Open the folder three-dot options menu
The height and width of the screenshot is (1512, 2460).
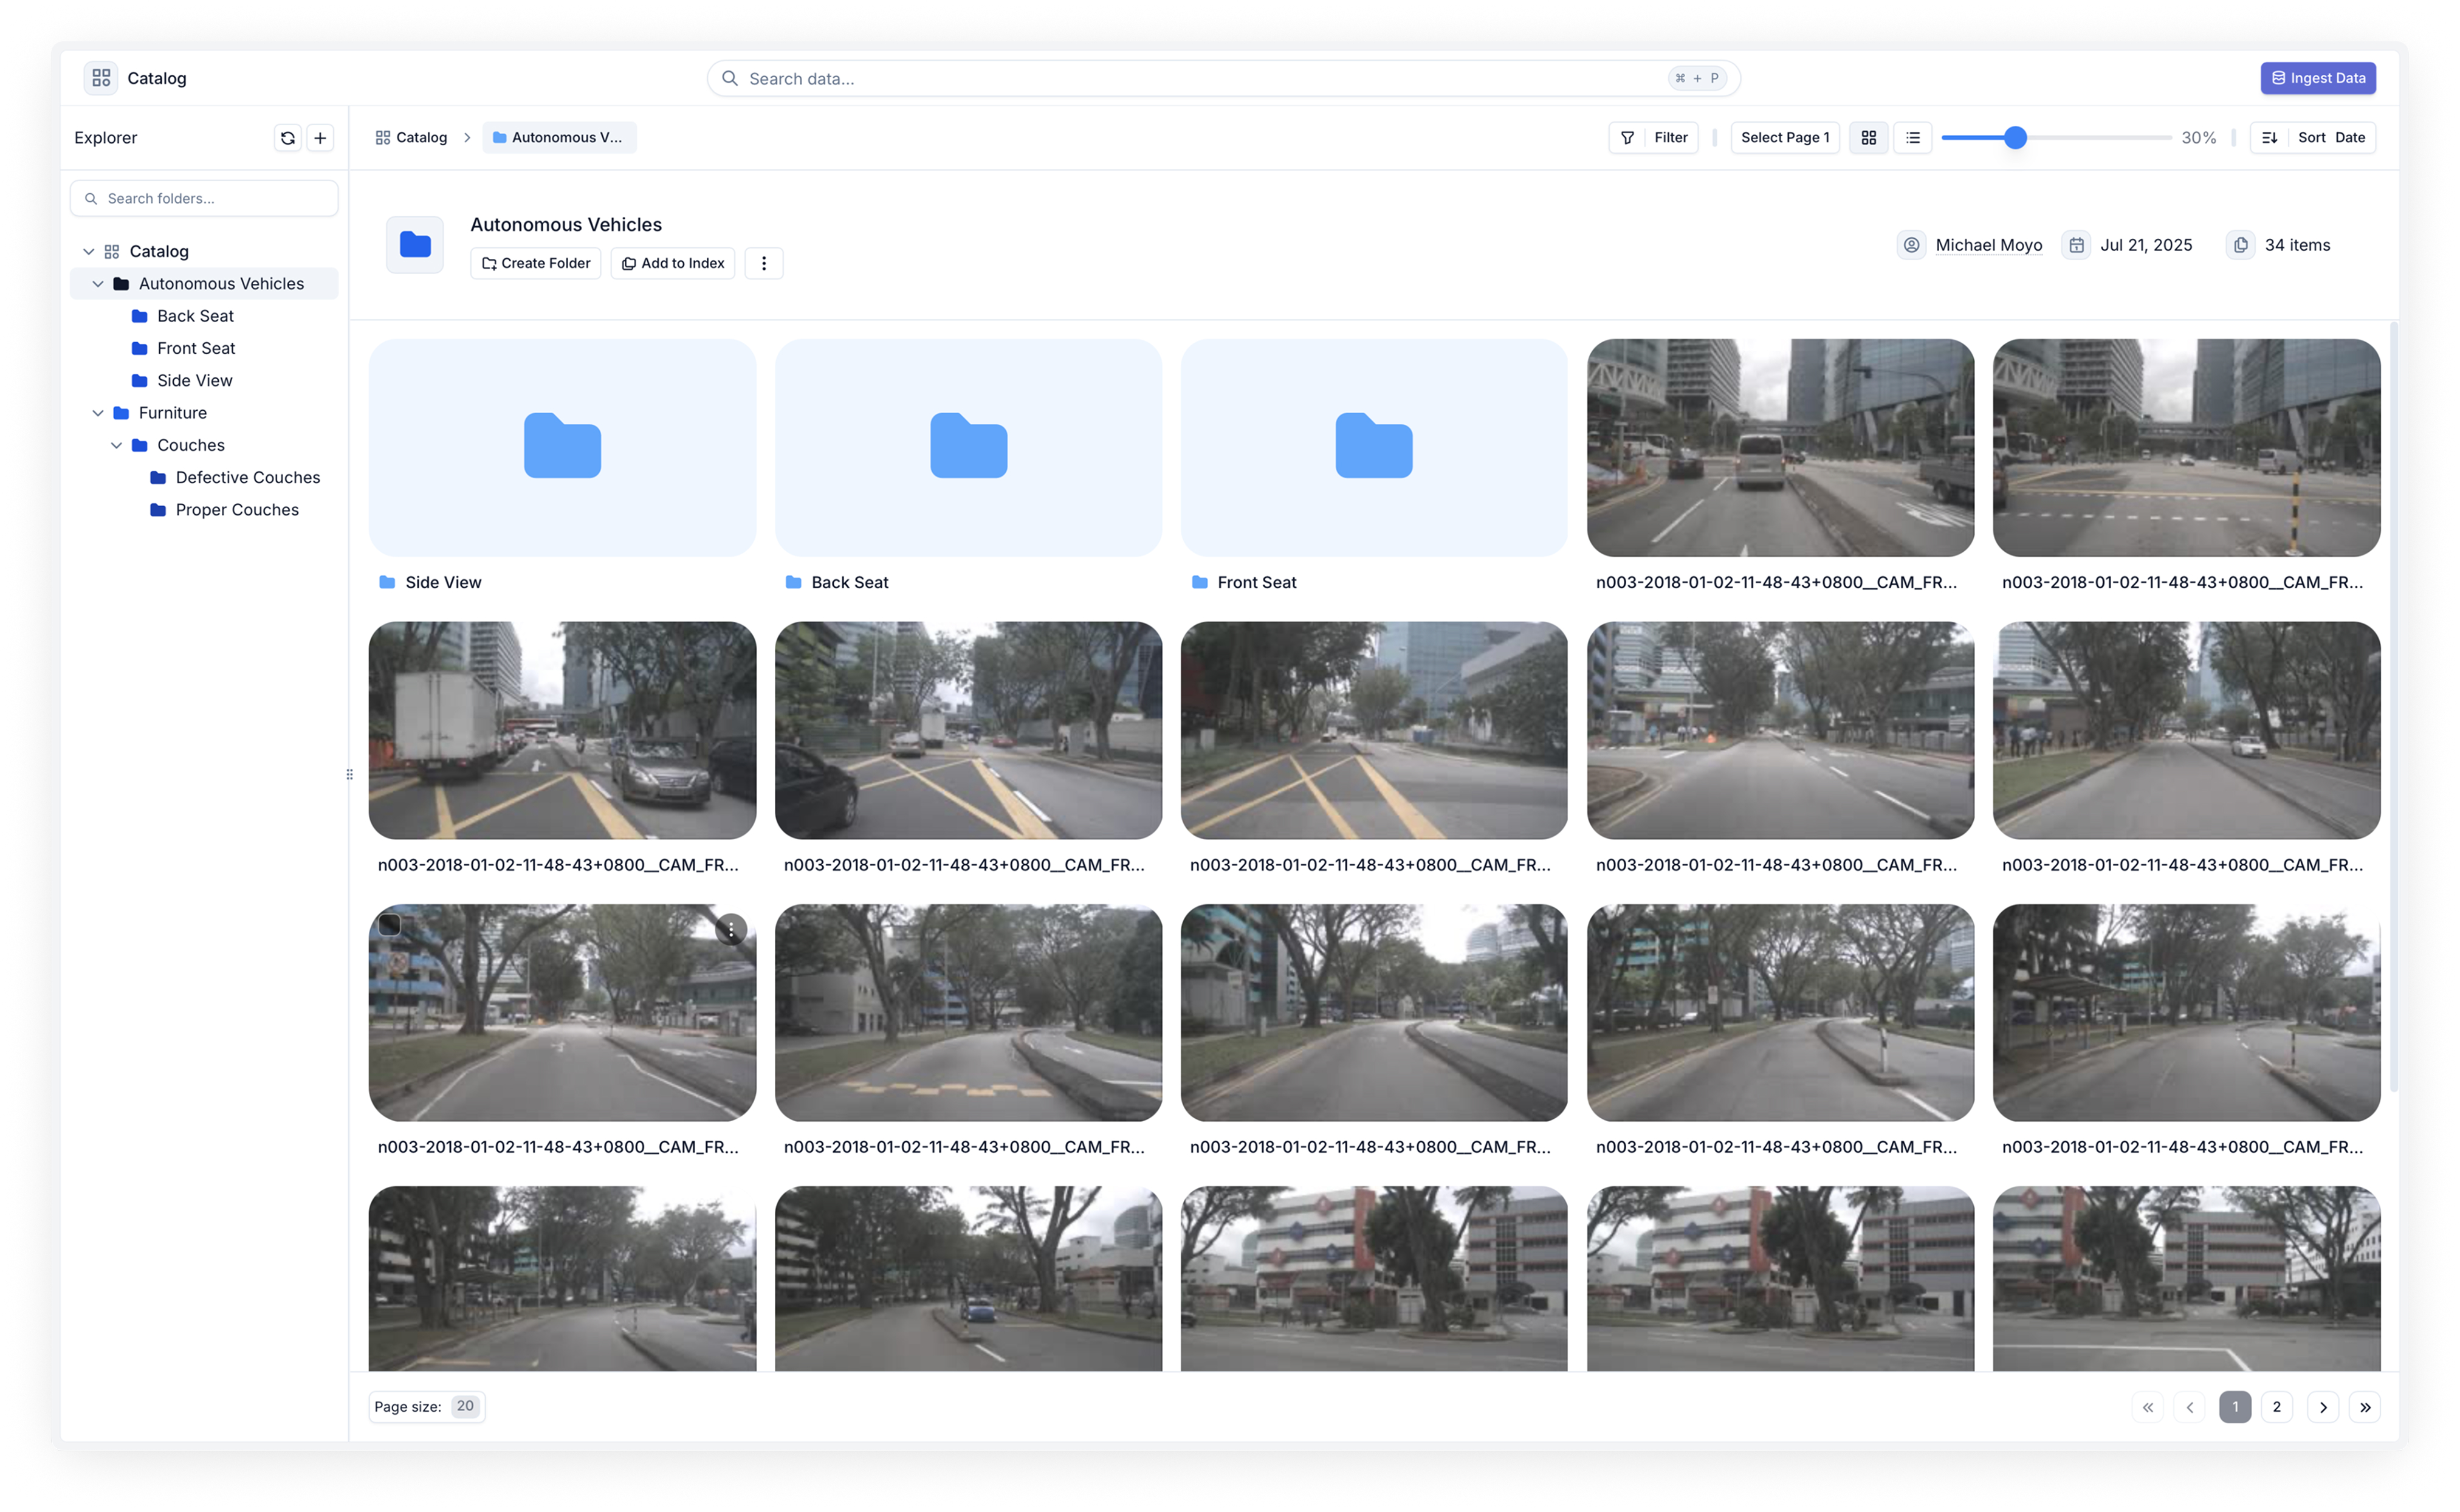[764, 263]
